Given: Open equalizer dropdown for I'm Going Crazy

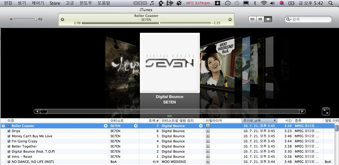Looking at the screenshot, I should click(x=208, y=141).
